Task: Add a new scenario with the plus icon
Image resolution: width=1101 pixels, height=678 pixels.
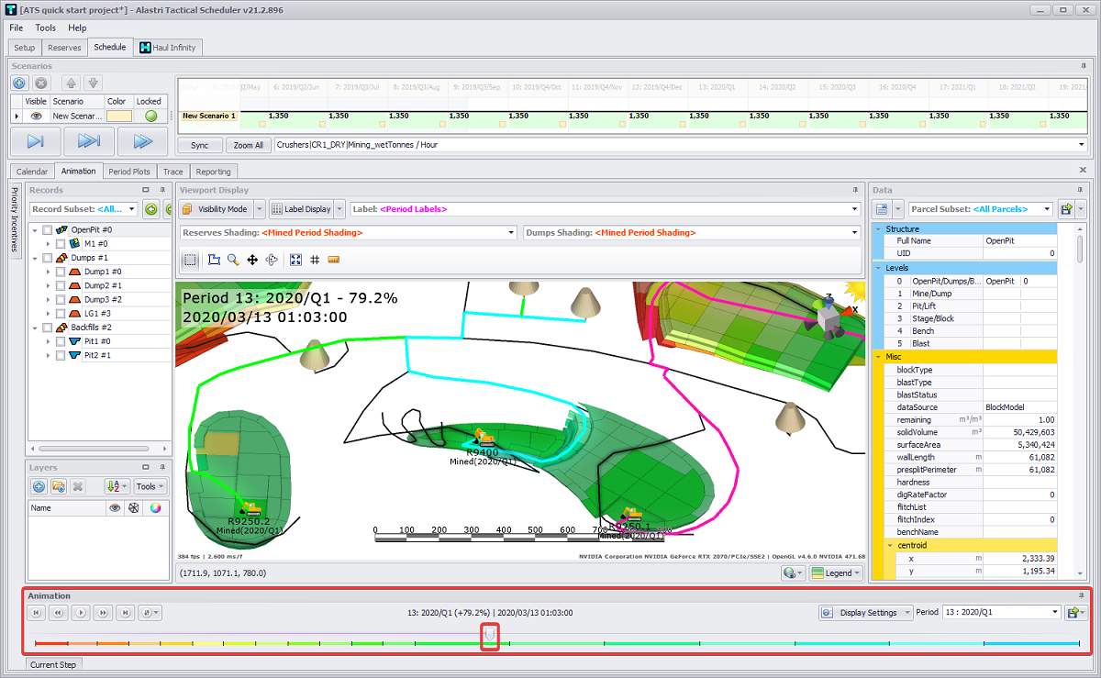Action: point(18,83)
